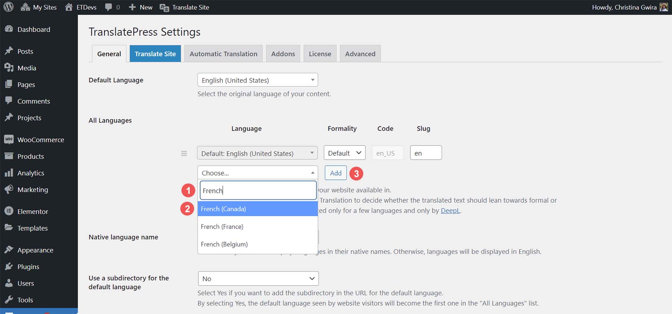Click My Sites text in admin bar
Screen dimensions: 672x314
45,7
